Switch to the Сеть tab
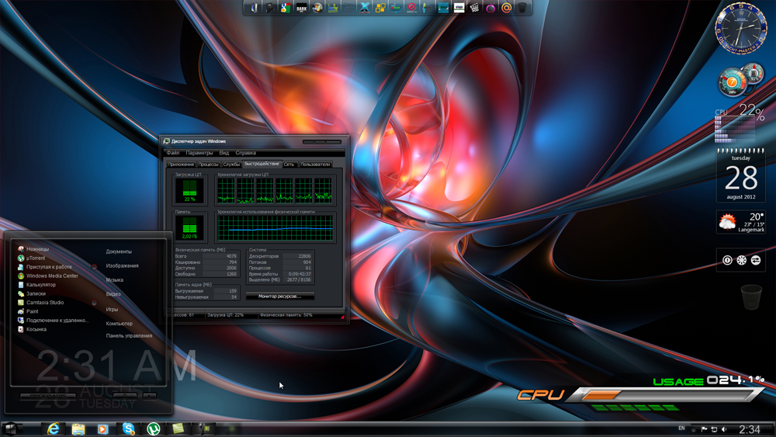776x437 pixels. tap(289, 165)
